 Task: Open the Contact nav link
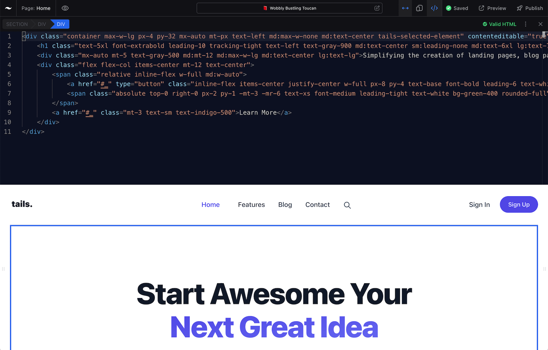pyautogui.click(x=318, y=205)
